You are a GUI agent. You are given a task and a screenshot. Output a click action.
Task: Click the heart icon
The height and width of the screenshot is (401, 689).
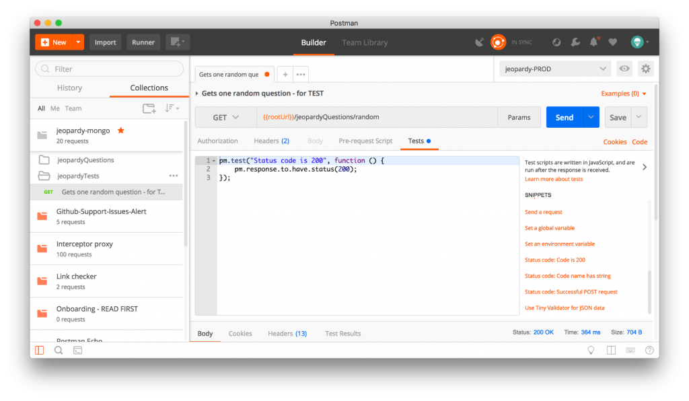click(613, 42)
